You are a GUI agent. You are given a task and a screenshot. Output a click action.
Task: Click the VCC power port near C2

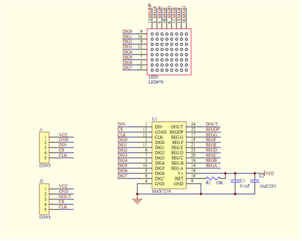[269, 174]
